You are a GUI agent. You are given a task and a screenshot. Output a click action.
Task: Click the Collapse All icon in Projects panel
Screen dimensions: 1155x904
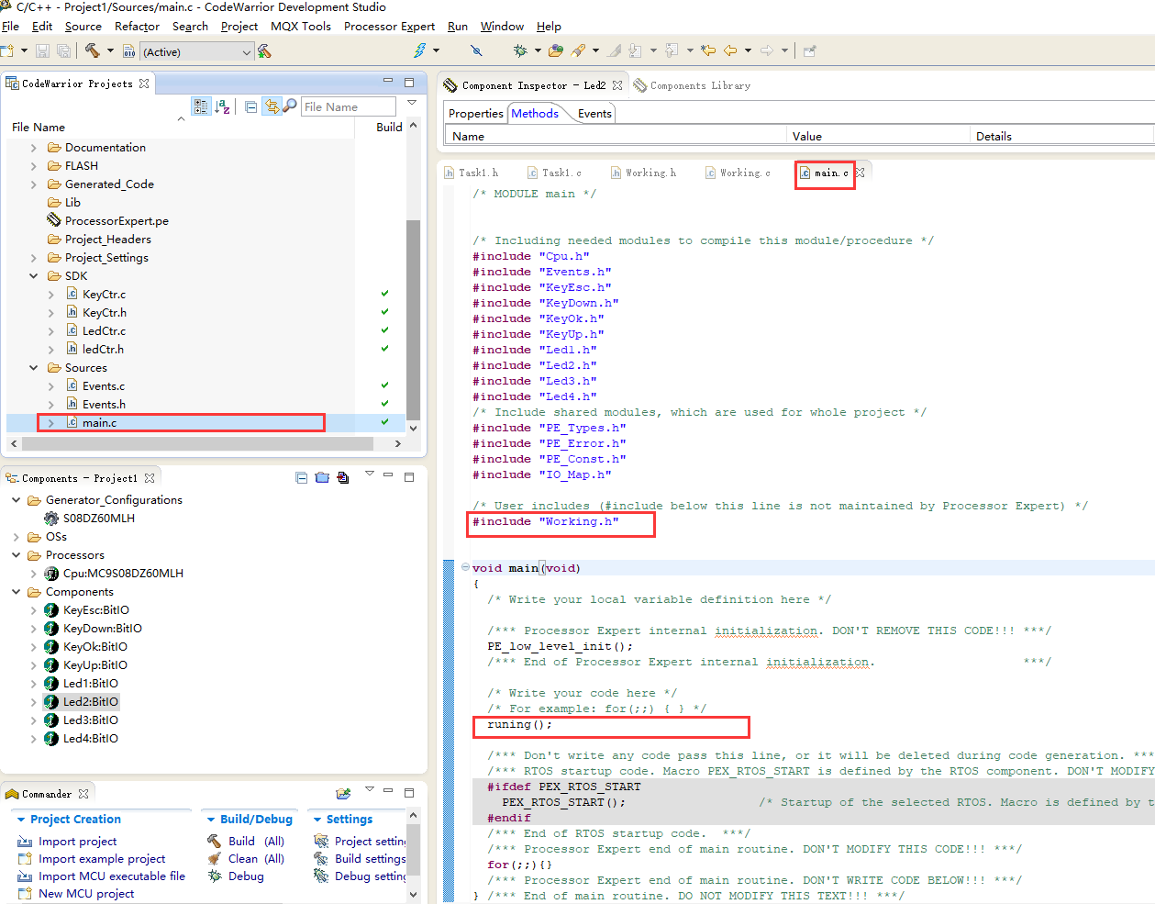(250, 106)
